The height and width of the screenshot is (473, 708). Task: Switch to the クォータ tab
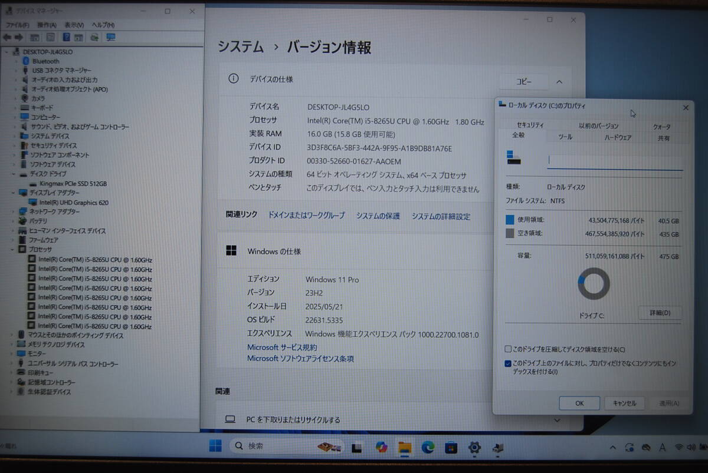[x=661, y=127]
